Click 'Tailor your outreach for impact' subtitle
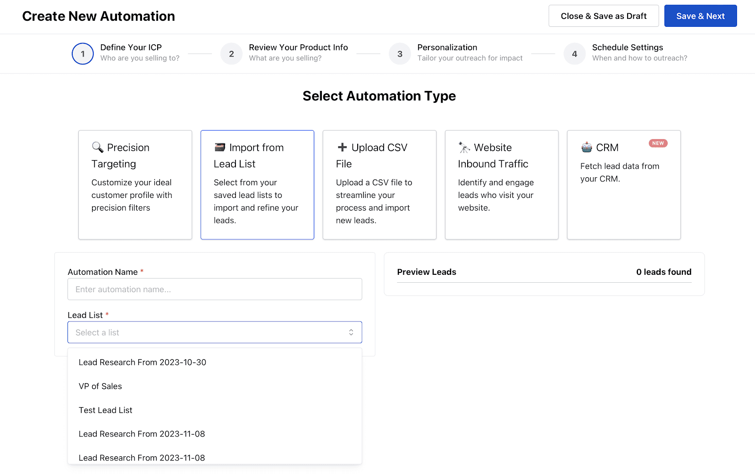This screenshot has width=755, height=476. tap(470, 58)
